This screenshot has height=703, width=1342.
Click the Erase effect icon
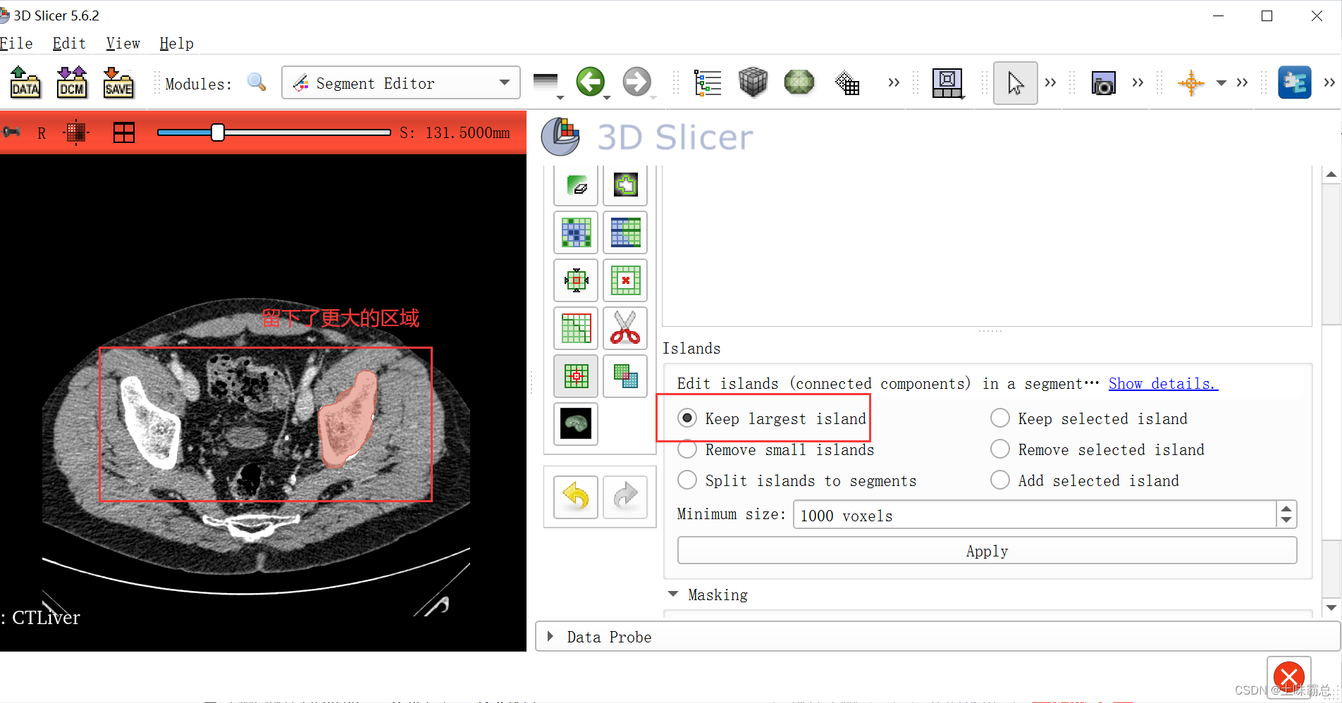click(576, 185)
